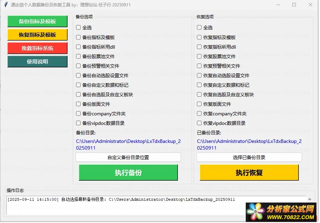The image size is (320, 223).
Task: Enable the 恢复指标所用dll checkbox
Action: point(199,47)
